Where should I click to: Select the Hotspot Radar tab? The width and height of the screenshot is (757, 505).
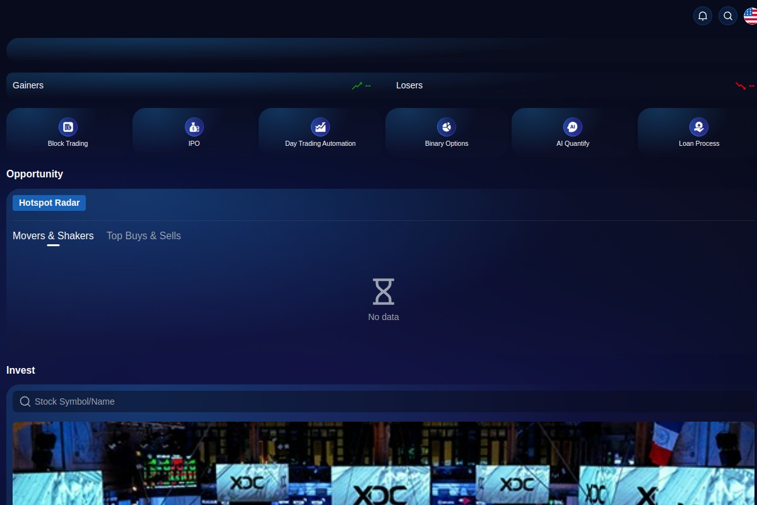click(x=49, y=203)
